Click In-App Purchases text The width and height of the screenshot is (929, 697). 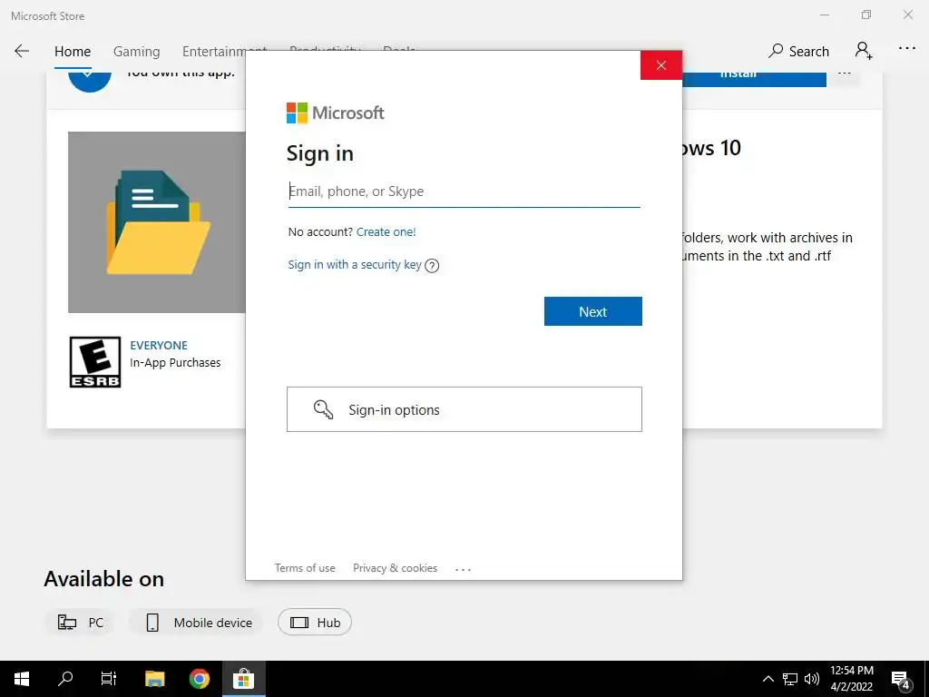[x=175, y=363]
